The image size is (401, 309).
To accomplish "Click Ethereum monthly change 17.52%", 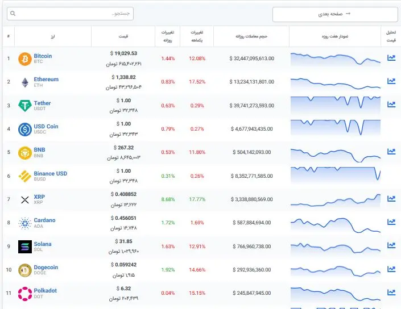I will pos(197,82).
